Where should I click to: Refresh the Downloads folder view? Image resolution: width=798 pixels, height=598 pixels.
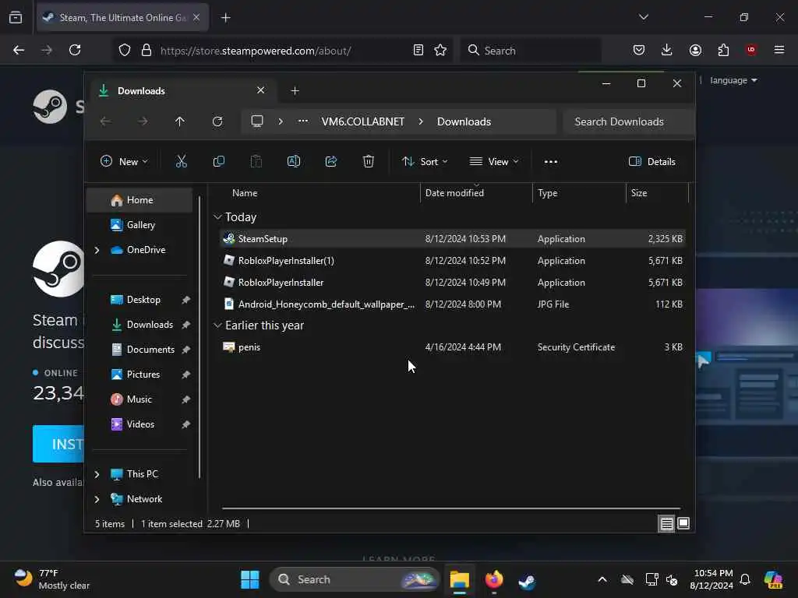coord(217,121)
